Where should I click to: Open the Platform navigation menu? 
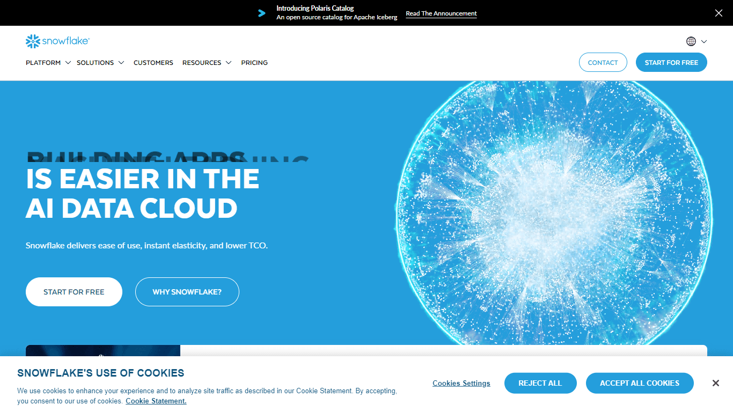pos(43,63)
